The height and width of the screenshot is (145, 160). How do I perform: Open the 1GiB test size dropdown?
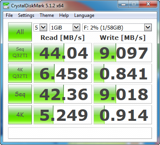[65, 27]
